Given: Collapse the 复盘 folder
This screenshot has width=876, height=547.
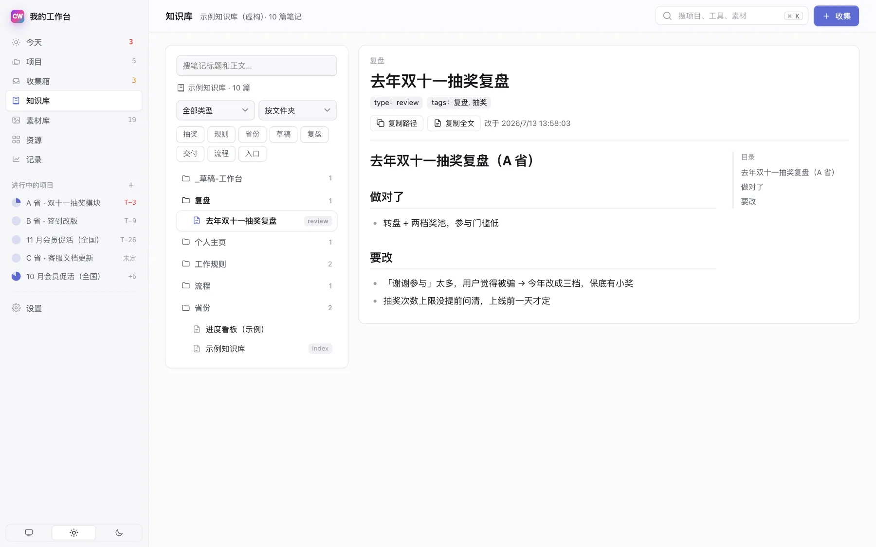Looking at the screenshot, I should (256, 200).
